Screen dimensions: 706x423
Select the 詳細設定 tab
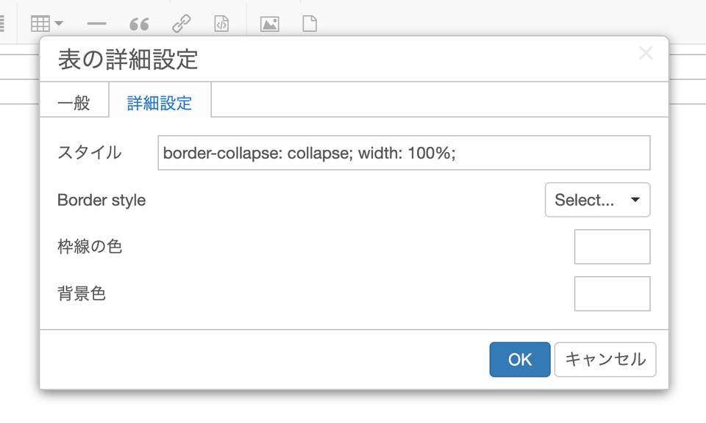point(160,103)
